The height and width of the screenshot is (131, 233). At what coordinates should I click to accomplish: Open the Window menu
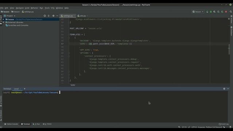click(x=59, y=8)
